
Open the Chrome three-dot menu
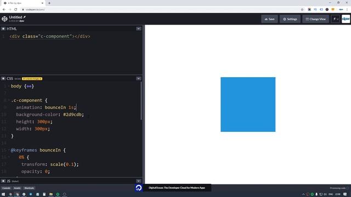tap(347, 9)
